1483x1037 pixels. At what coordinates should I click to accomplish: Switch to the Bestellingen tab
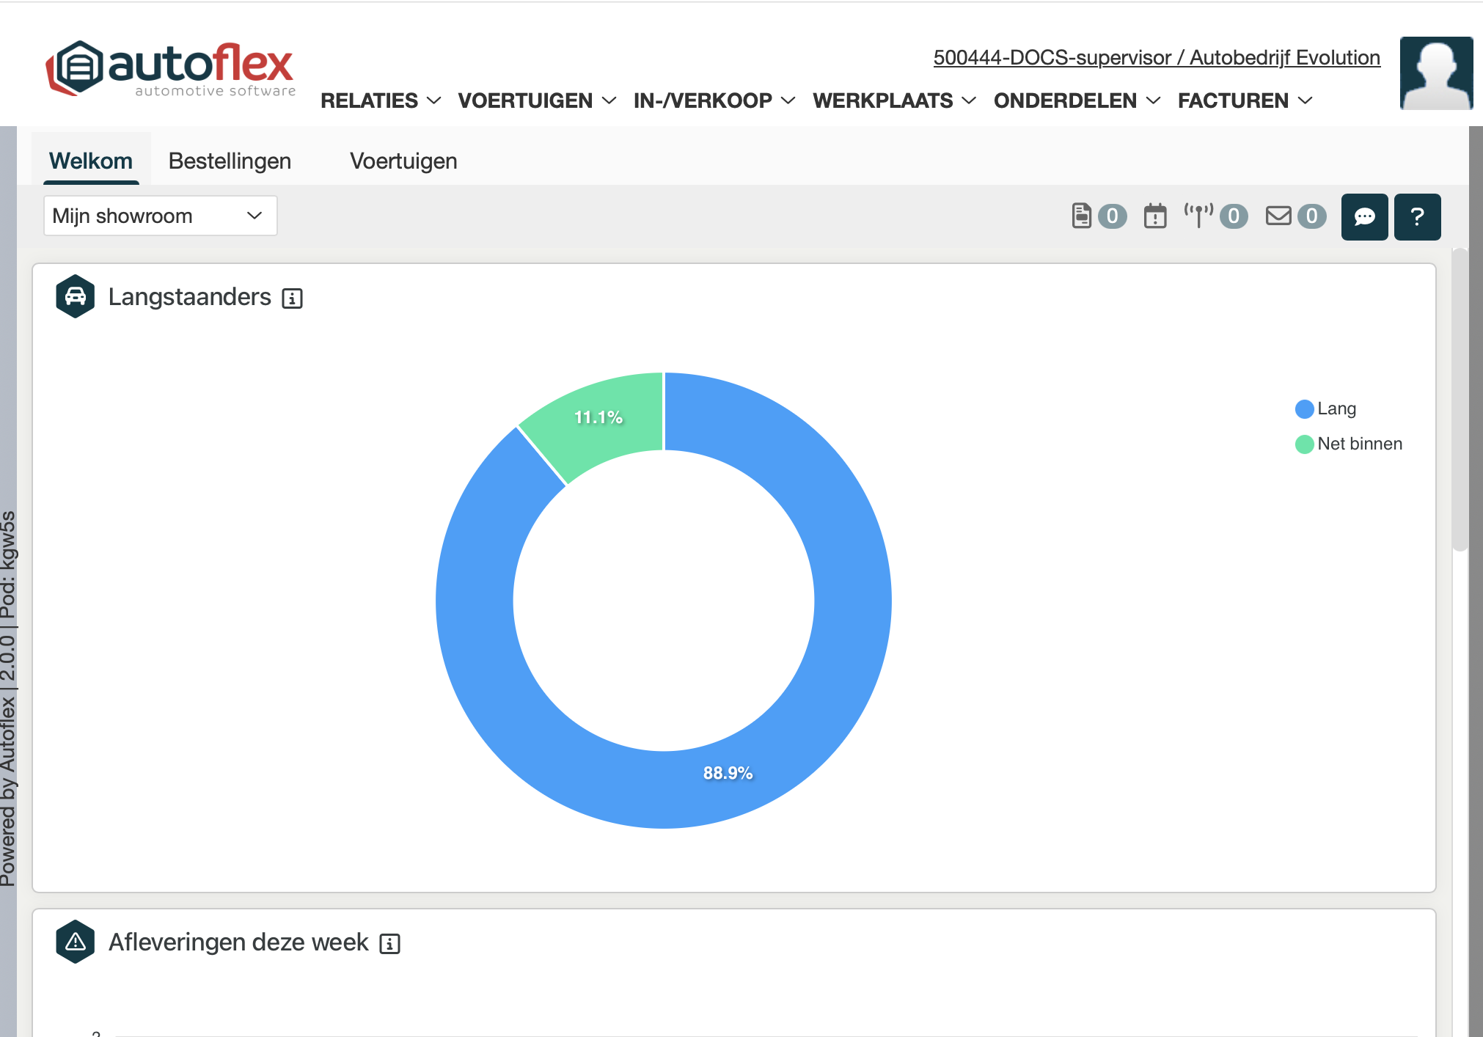(x=230, y=161)
